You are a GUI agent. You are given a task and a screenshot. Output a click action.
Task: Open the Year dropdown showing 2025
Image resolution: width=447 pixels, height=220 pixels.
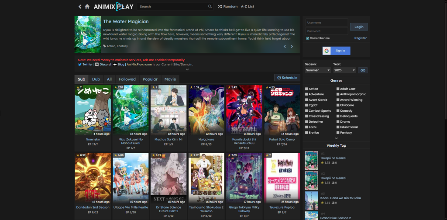[x=345, y=70]
